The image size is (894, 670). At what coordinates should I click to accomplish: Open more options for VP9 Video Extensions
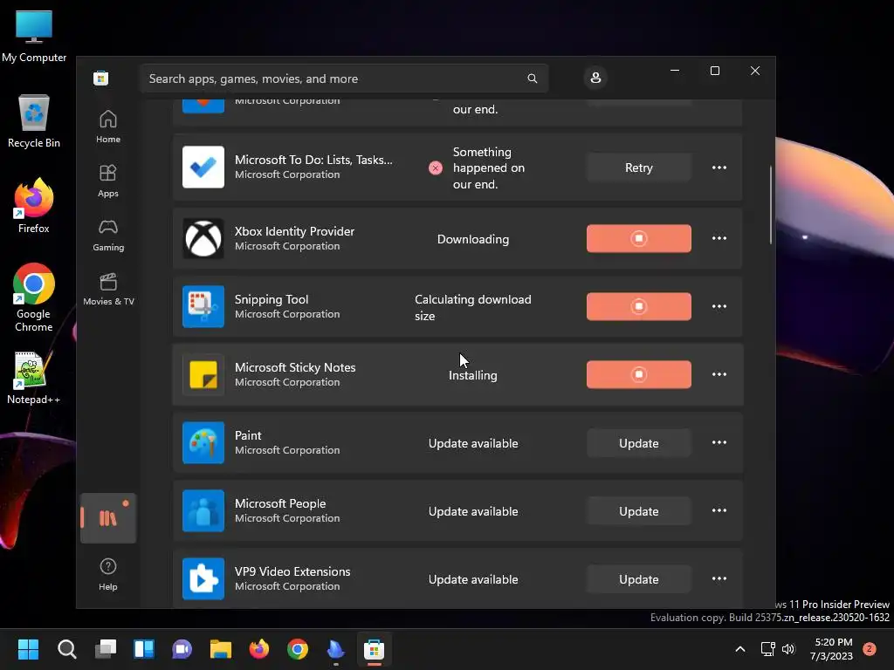(x=719, y=579)
